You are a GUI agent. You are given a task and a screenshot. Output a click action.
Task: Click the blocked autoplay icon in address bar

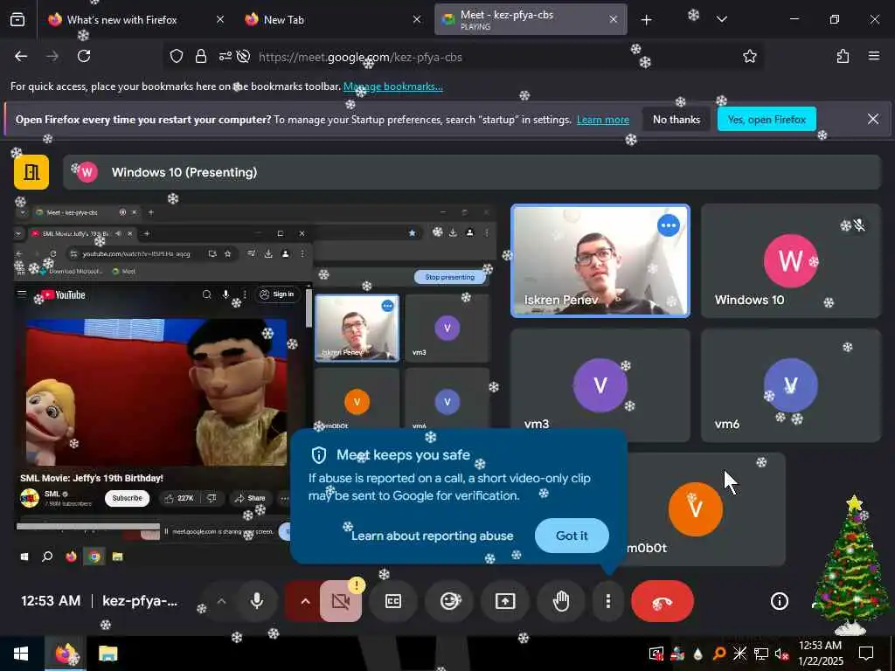(243, 57)
